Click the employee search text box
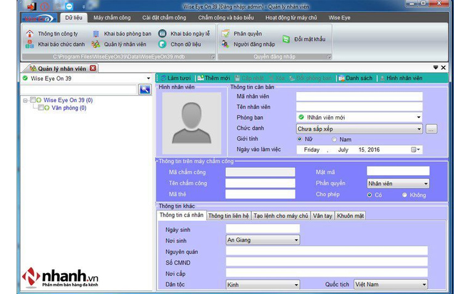 [79, 89]
